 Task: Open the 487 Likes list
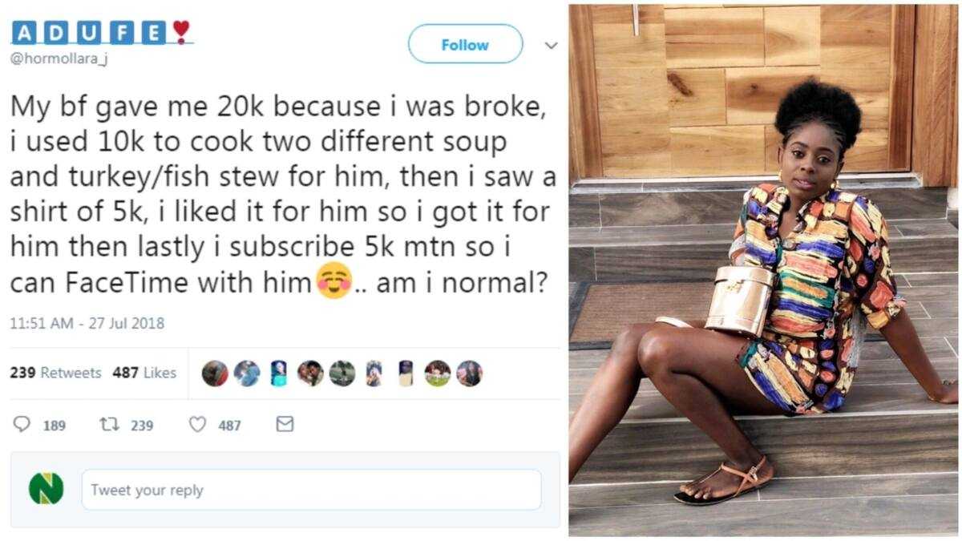(144, 373)
